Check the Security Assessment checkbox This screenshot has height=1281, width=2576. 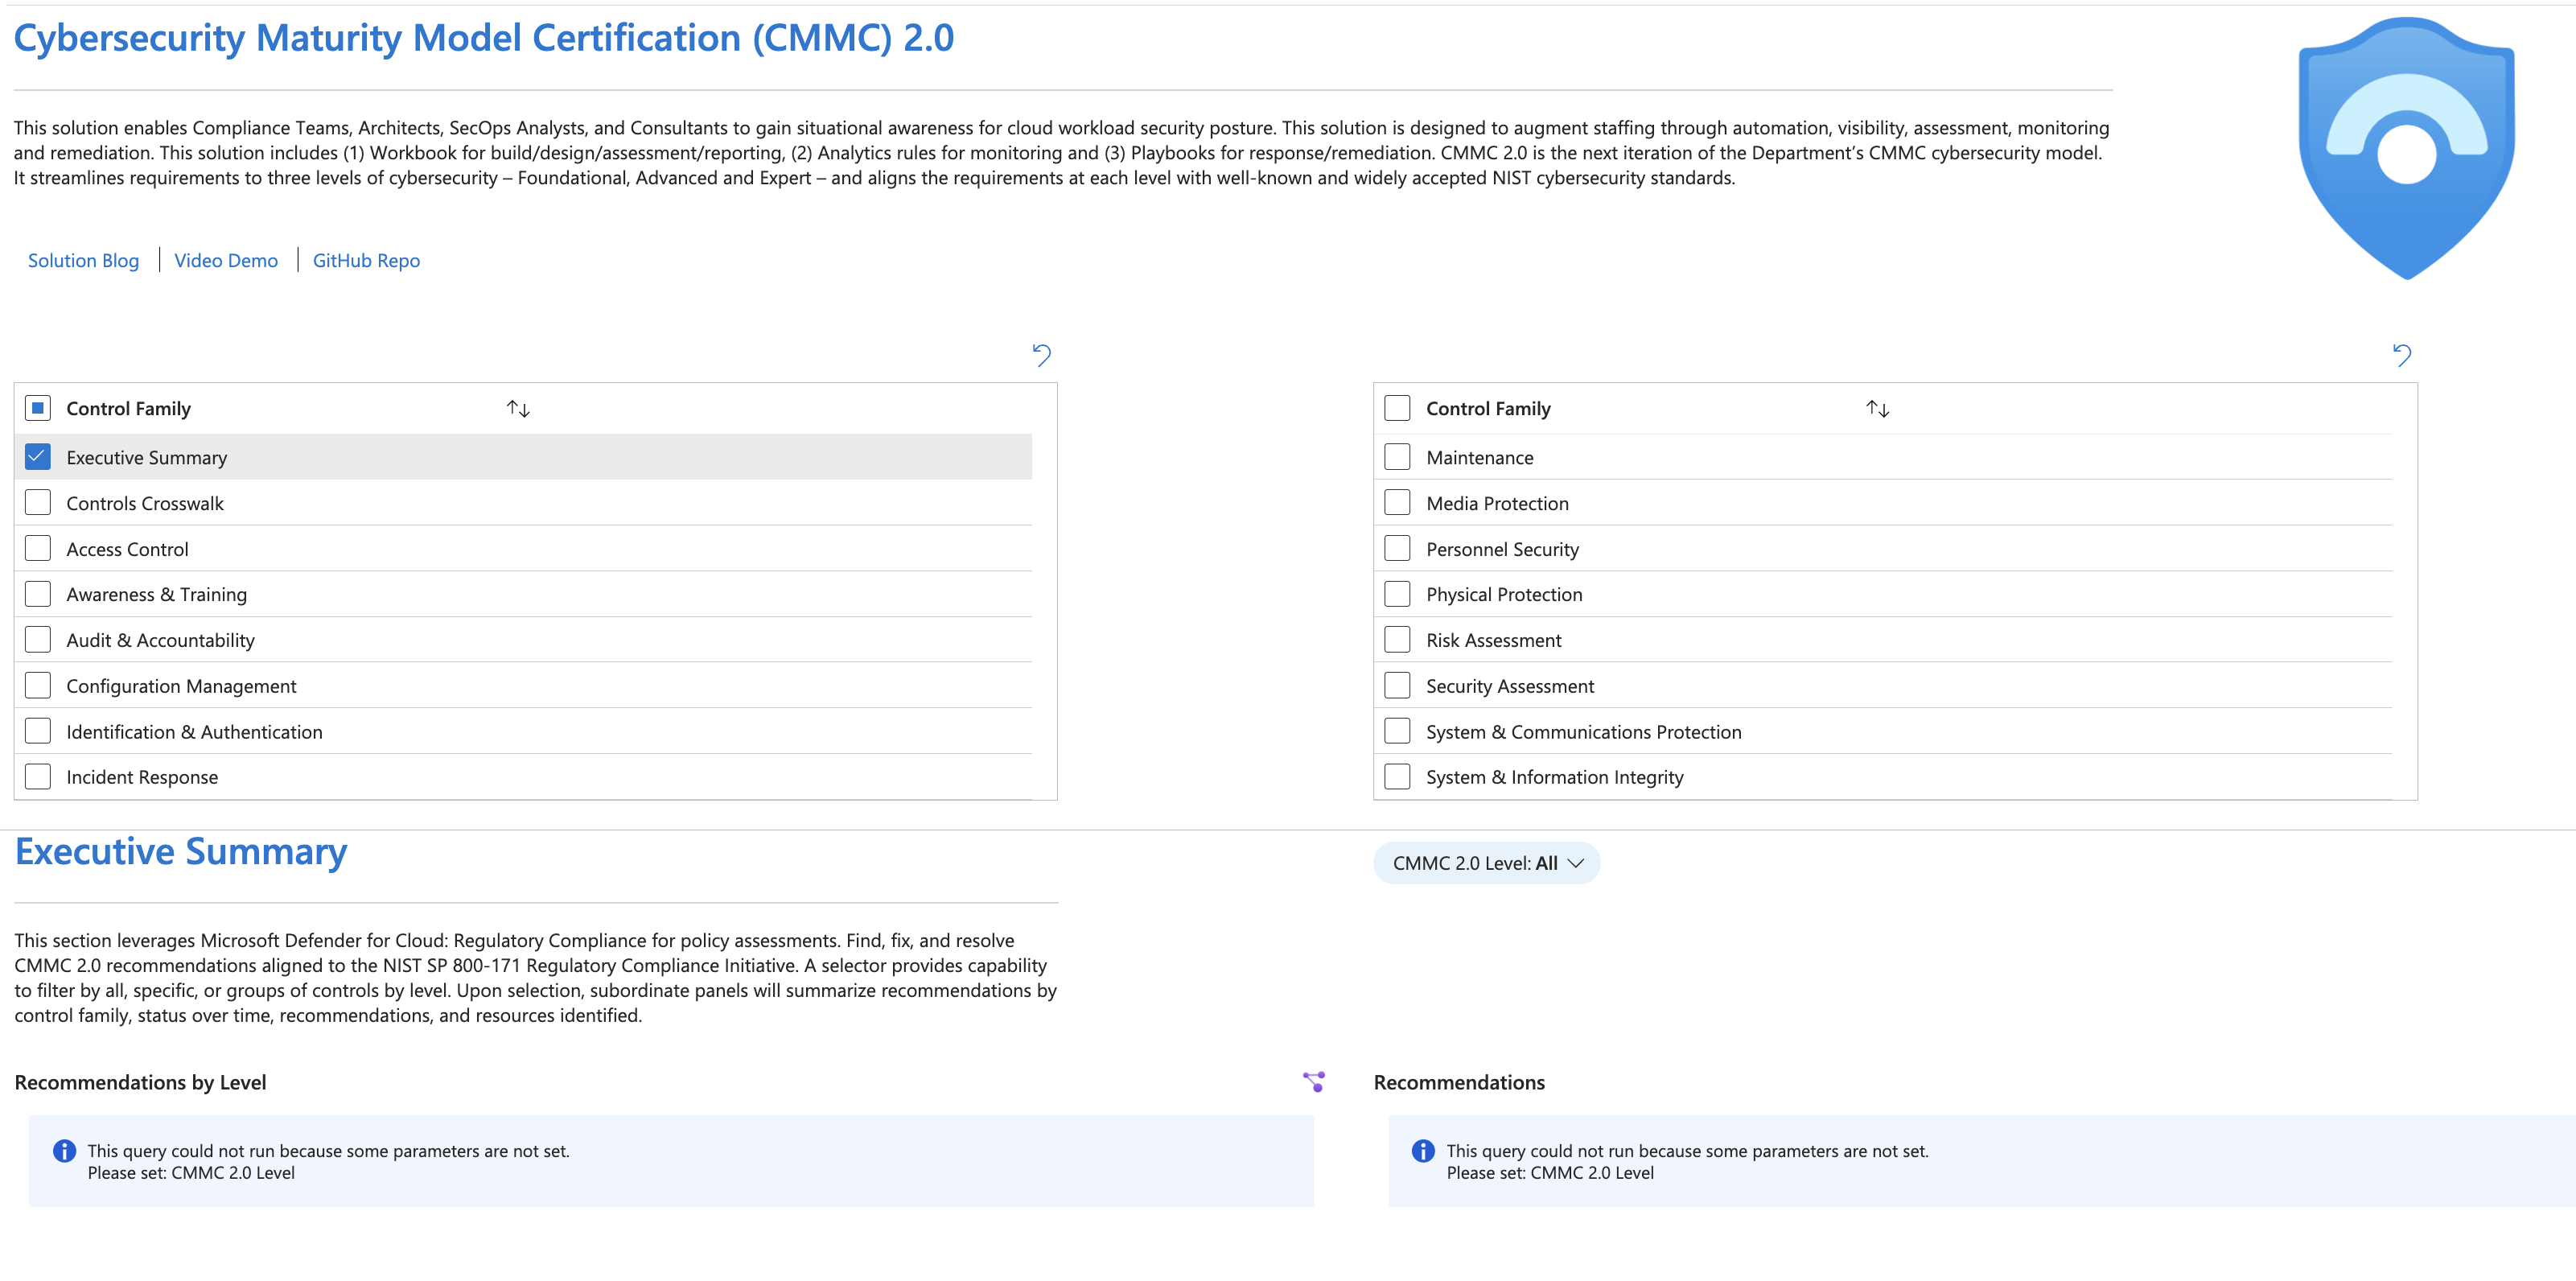1398,686
